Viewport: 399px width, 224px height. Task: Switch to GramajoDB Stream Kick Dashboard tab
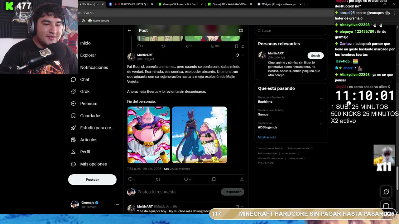point(180,4)
